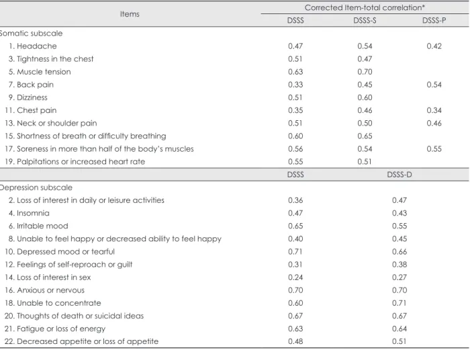Click Thoughts of death DSSS value 0.67

(x=295, y=316)
